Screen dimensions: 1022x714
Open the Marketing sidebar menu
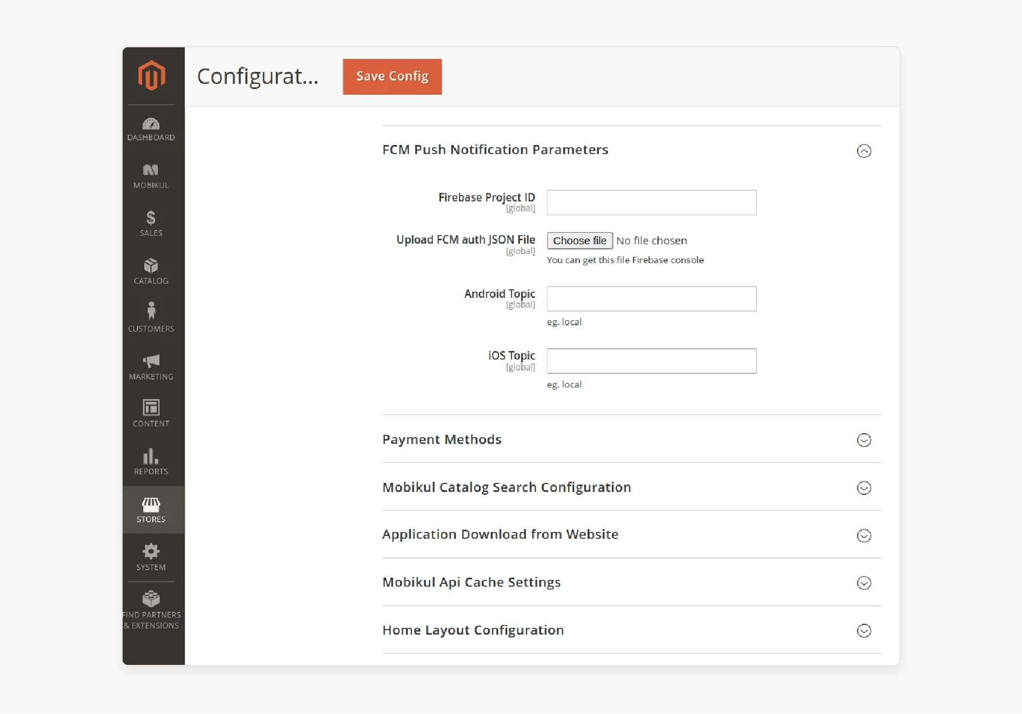[151, 367]
